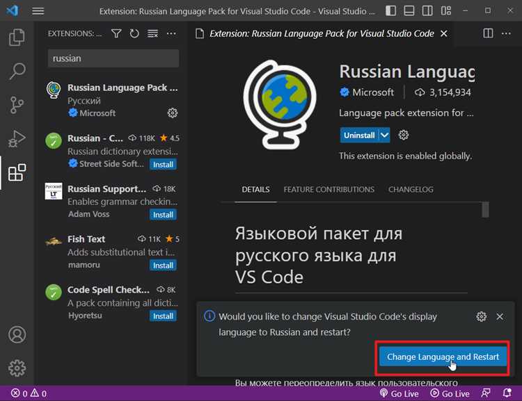Select Russian Support extension entry

point(112,202)
